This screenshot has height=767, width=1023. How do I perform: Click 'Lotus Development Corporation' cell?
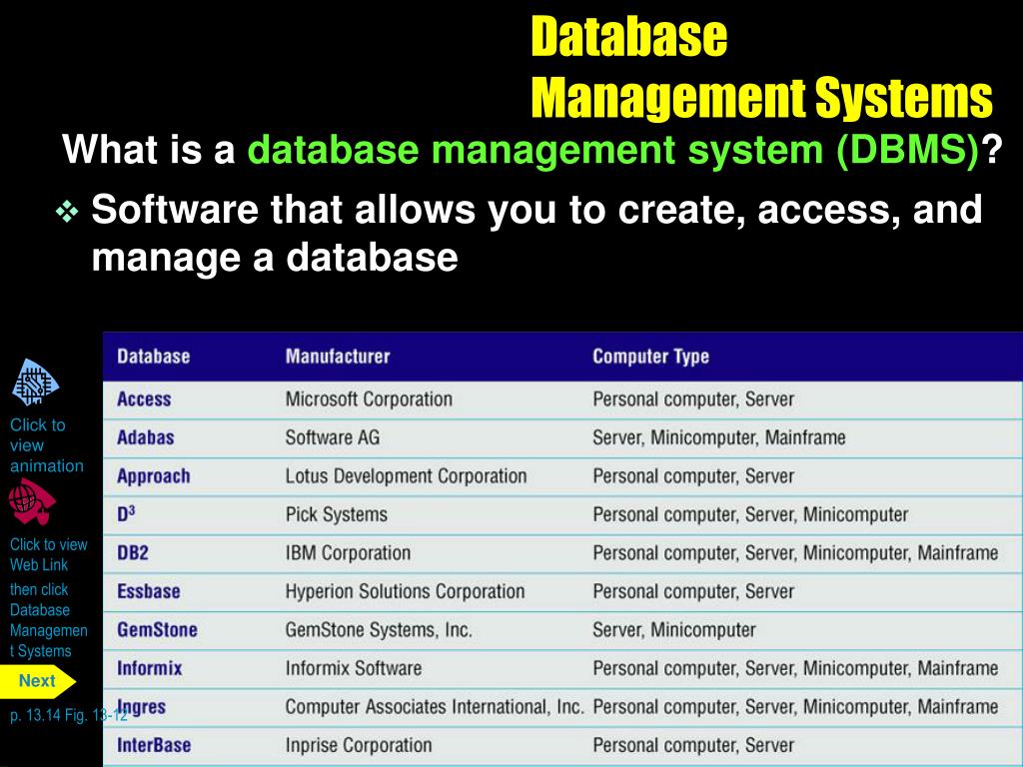pyautogui.click(x=406, y=476)
